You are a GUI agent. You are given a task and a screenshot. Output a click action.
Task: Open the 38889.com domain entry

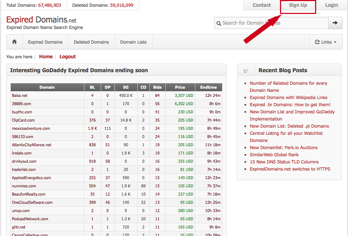[x=21, y=104]
